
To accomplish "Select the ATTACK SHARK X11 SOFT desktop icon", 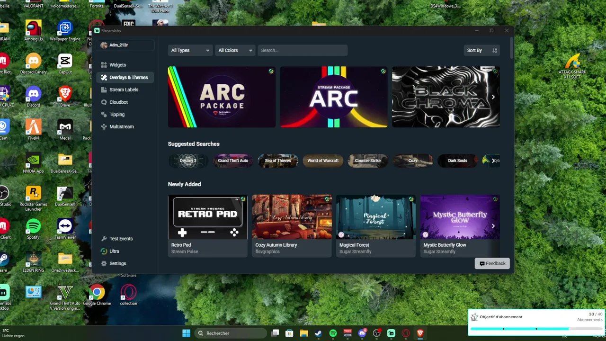I will [572, 66].
